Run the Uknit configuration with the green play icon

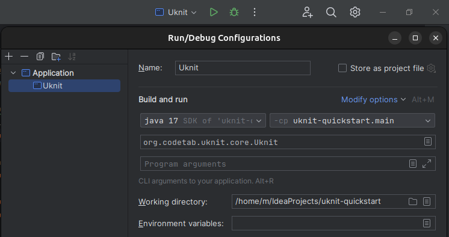coord(214,12)
